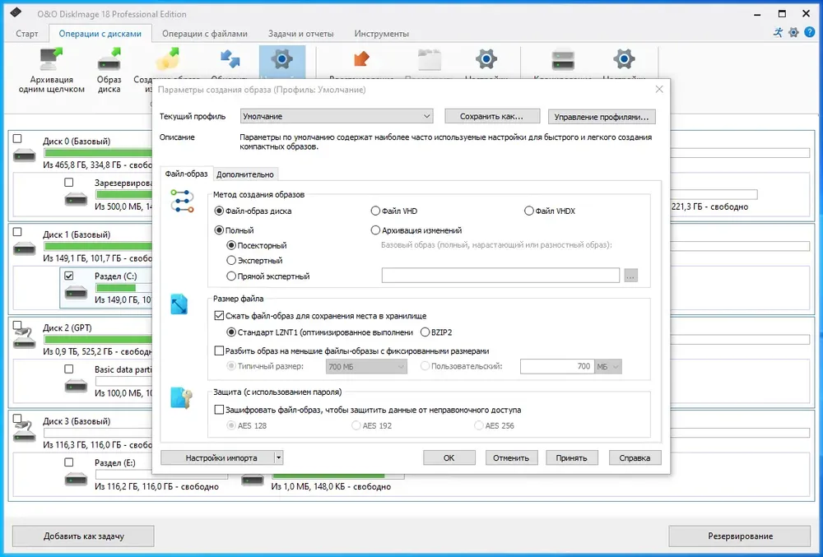This screenshot has height=557, width=823.
Task: Click the cloning disk toolbar icon
Action: (563, 59)
